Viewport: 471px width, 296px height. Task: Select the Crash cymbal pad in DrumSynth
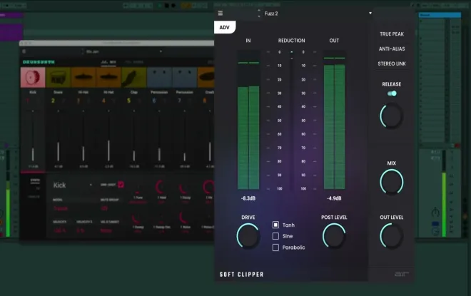[x=206, y=78]
